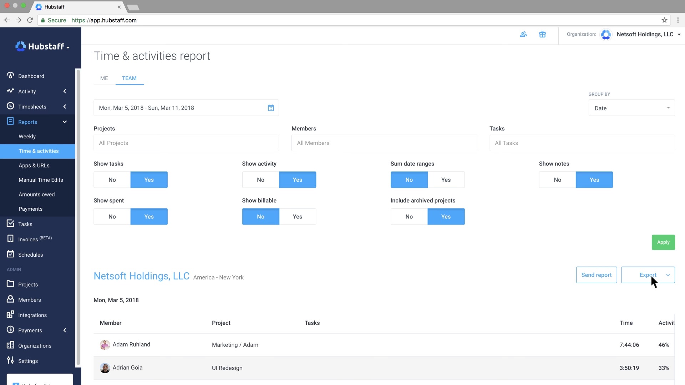Click the Invoices BETA sidebar icon
The width and height of the screenshot is (685, 385).
pos(10,238)
